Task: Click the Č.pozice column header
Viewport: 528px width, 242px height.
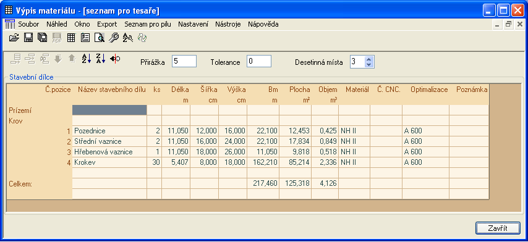Action: (58, 90)
